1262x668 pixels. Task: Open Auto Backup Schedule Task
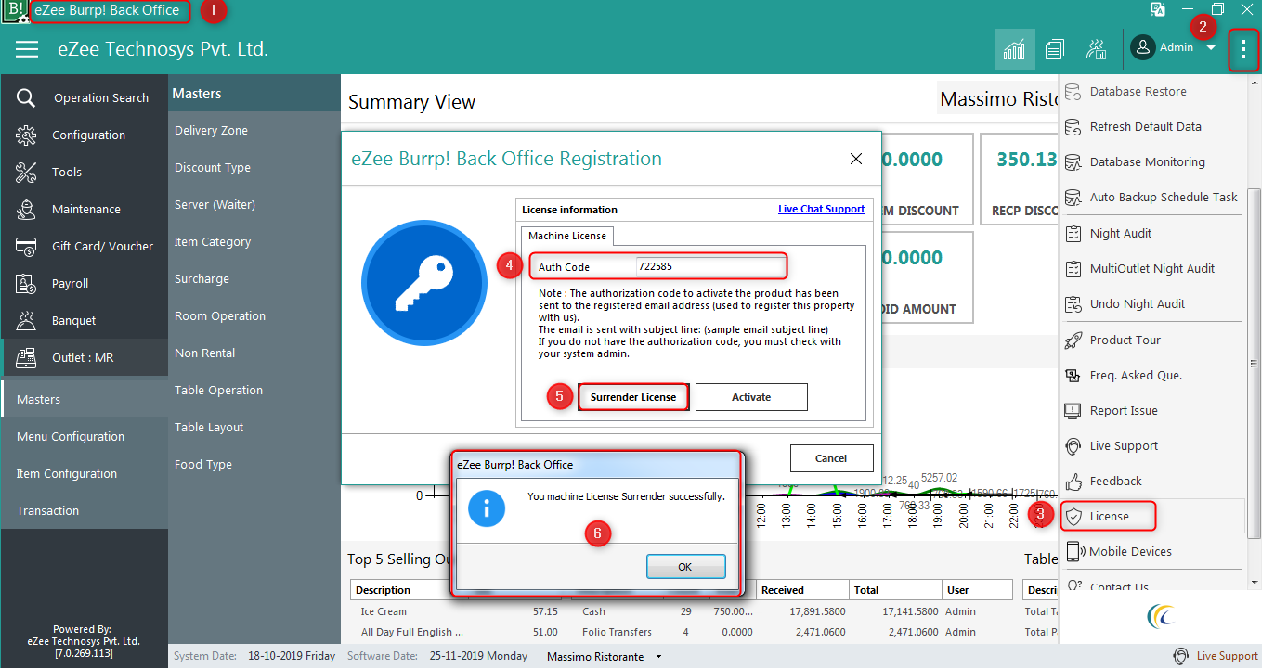(1151, 197)
